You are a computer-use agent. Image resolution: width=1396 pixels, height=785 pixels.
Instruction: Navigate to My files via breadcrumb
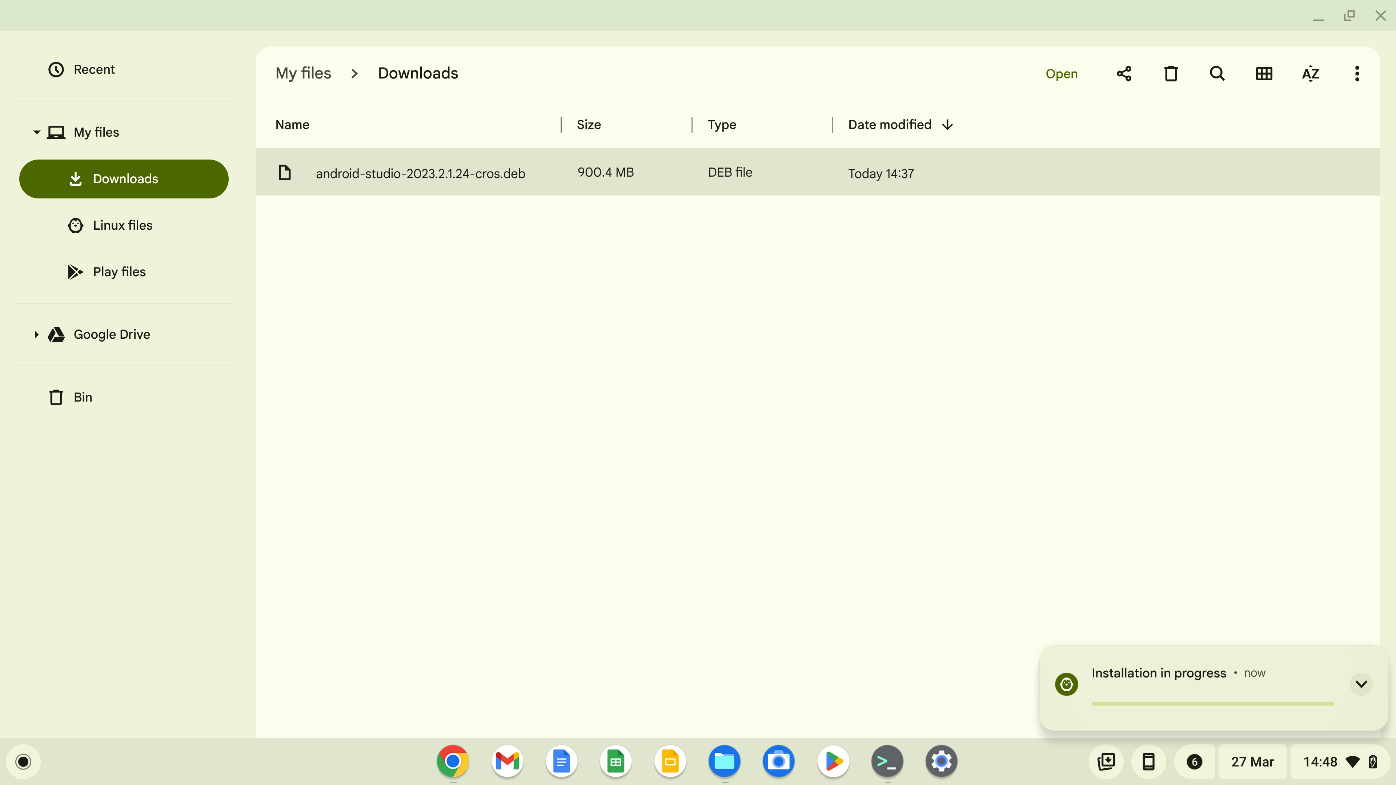click(303, 73)
